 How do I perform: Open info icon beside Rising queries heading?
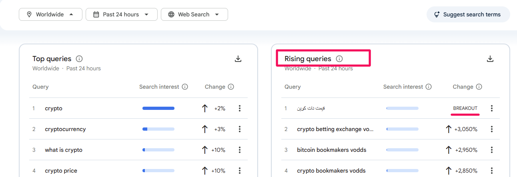click(x=339, y=59)
